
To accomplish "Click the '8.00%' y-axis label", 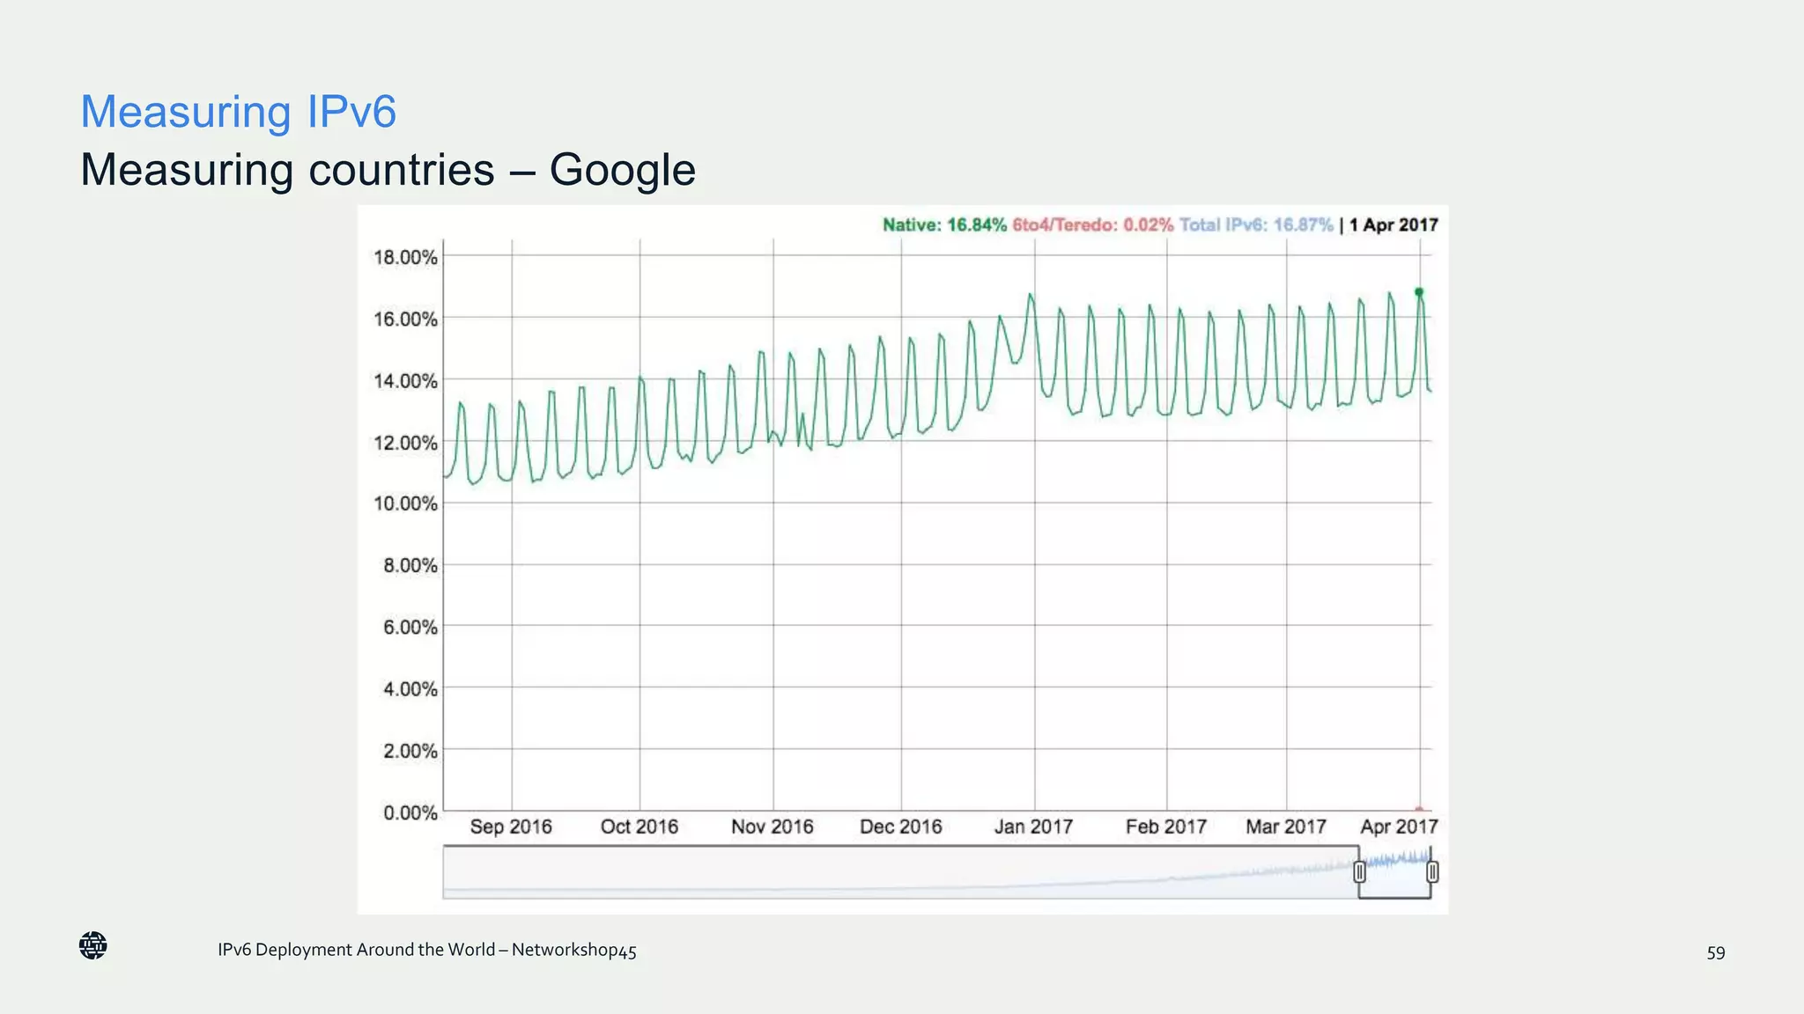I will click(x=410, y=565).
